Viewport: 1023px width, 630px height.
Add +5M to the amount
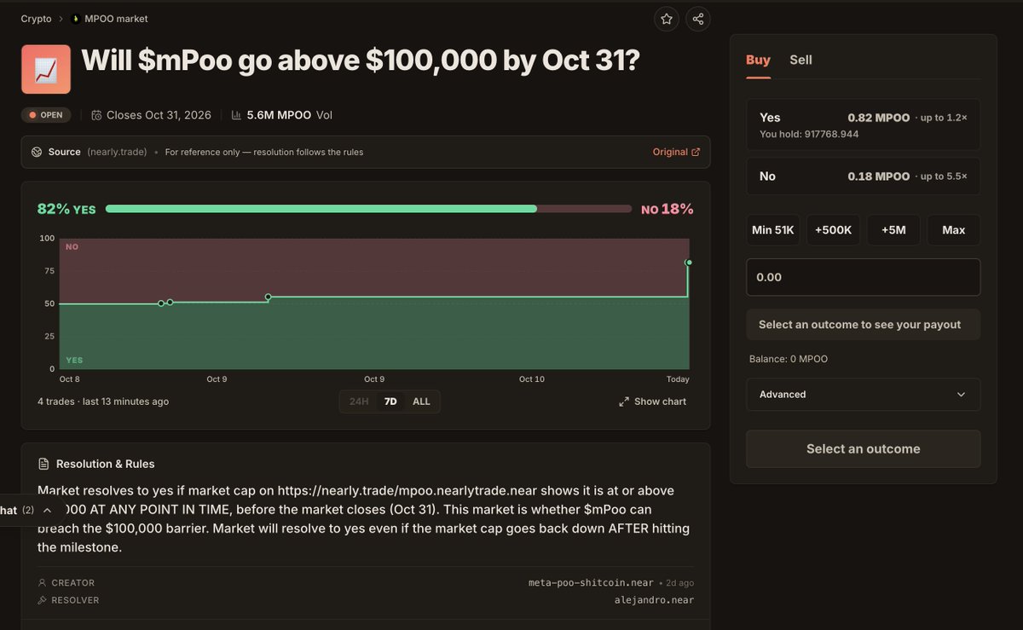coord(893,230)
